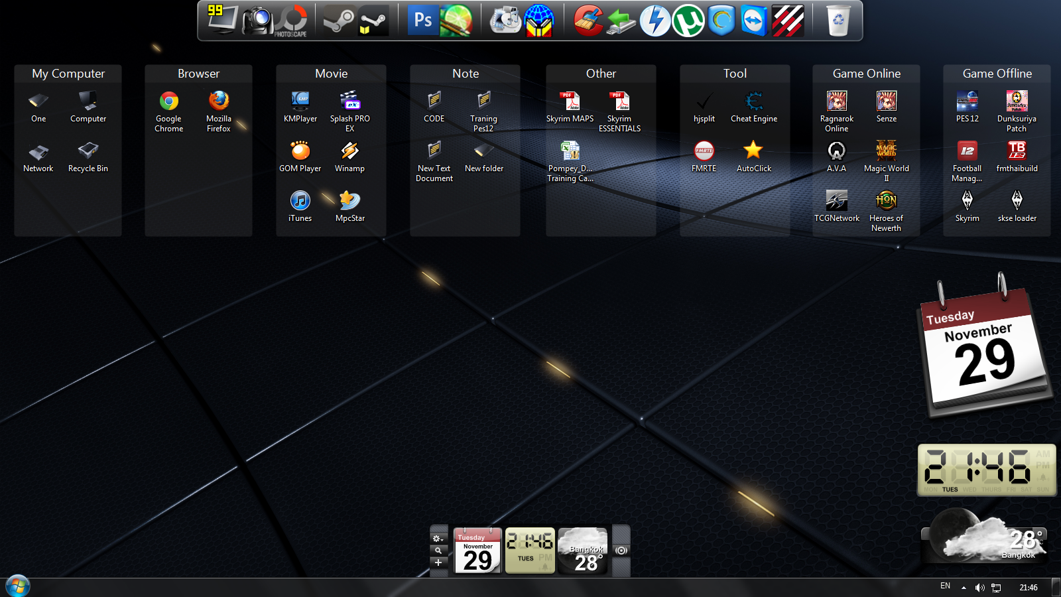
Task: Select the PES 12 game icon
Action: (x=967, y=107)
